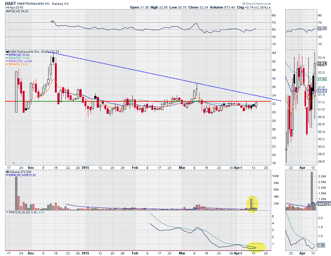Click the 'Chg +0.74 (+2.35%)' value
Screen dimensions: 331x256
click(x=252, y=7)
